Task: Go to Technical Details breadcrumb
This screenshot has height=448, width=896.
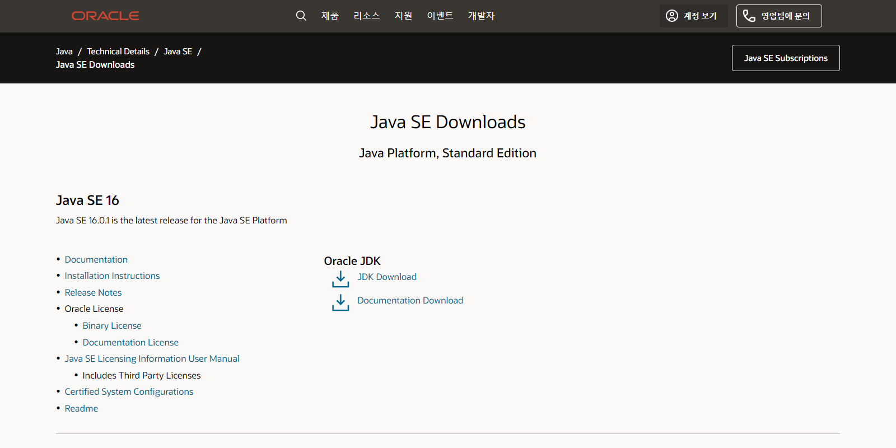Action: tap(118, 52)
